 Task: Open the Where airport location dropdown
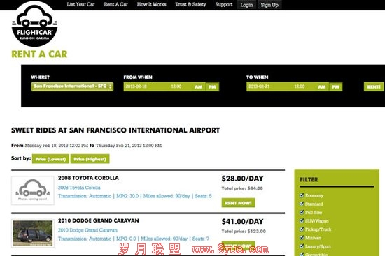click(72, 86)
